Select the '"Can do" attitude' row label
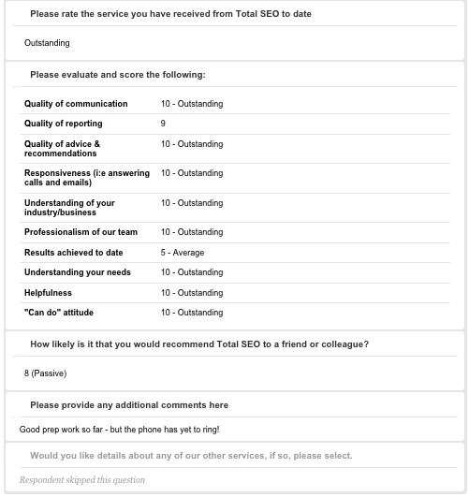Image resolution: width=469 pixels, height=497 pixels. pos(59,313)
